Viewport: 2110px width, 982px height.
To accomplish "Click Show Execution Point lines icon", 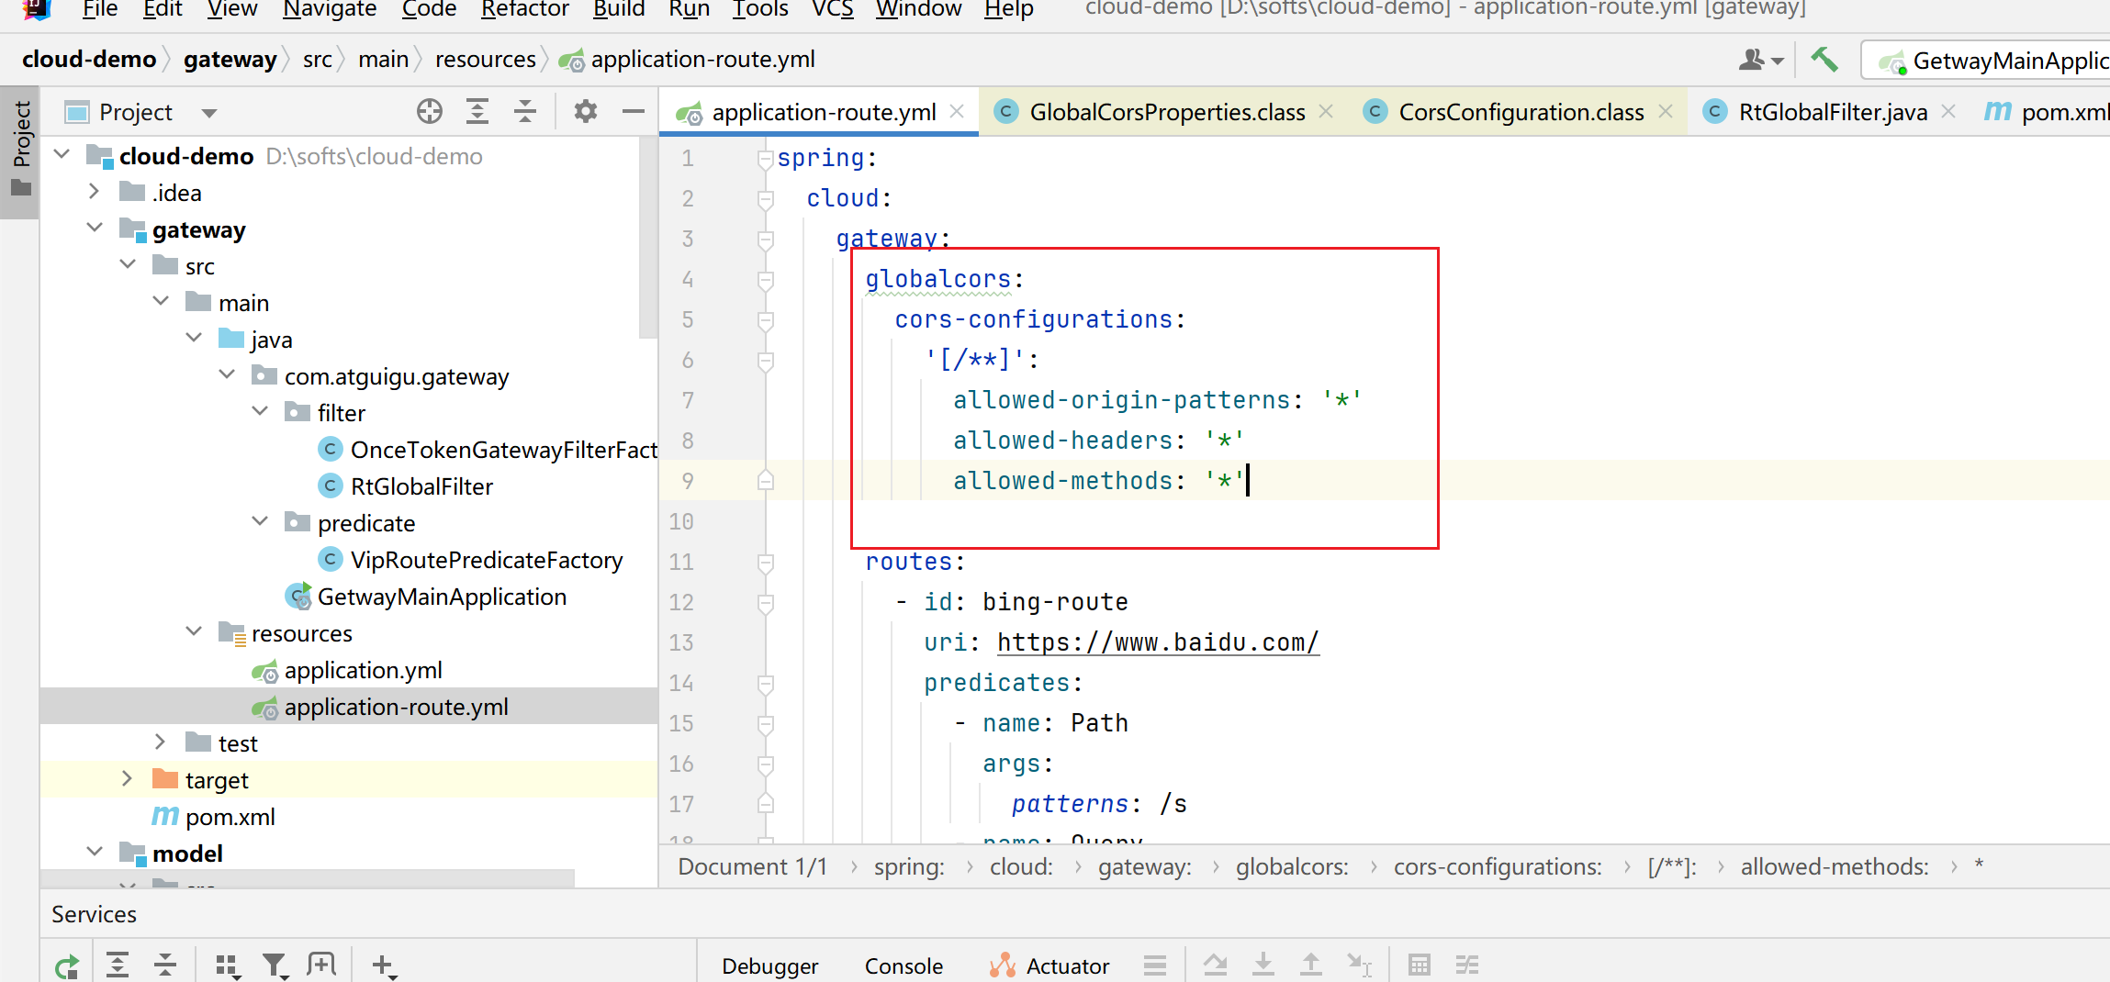I will (x=1155, y=965).
